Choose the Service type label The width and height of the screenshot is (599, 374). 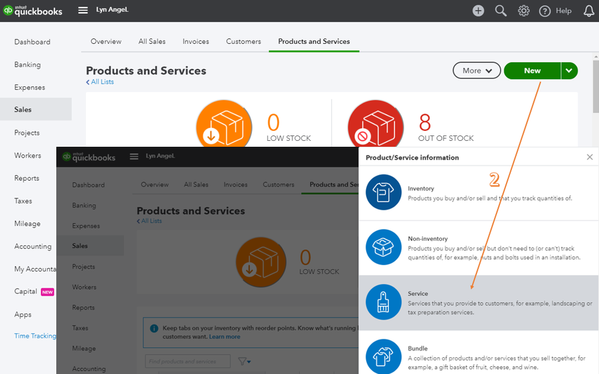418,294
